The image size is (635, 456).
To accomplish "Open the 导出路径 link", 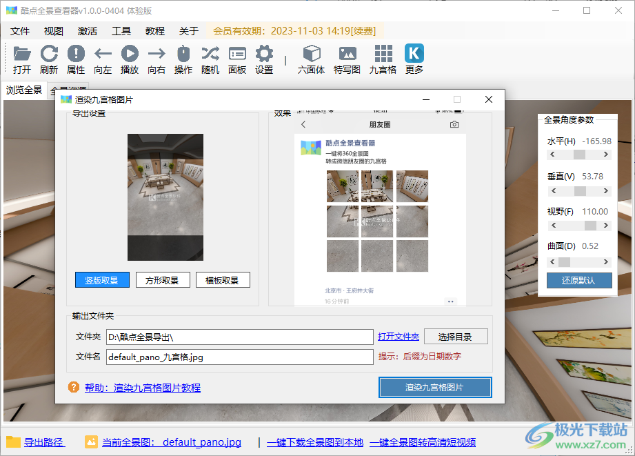I will click(44, 442).
